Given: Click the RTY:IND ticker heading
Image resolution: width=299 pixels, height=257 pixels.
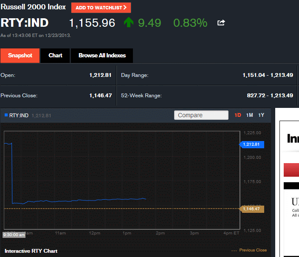Looking at the screenshot, I should coord(25,23).
